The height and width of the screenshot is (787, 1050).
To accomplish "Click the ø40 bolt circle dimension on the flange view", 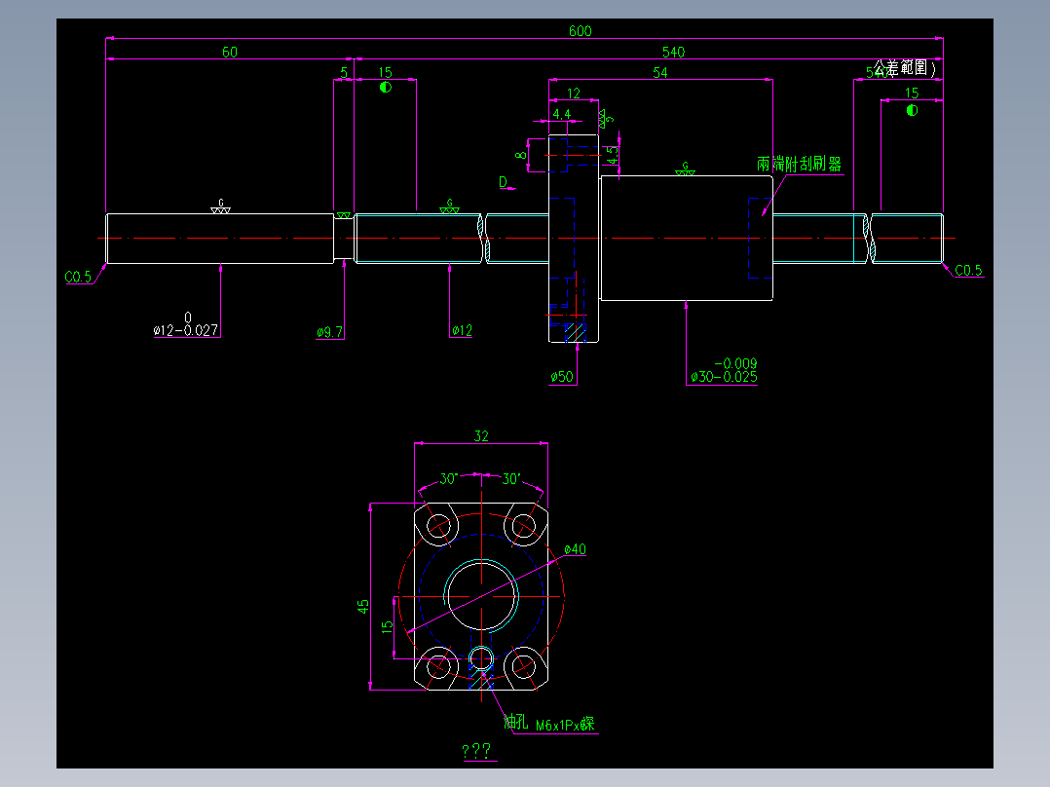I will point(576,548).
